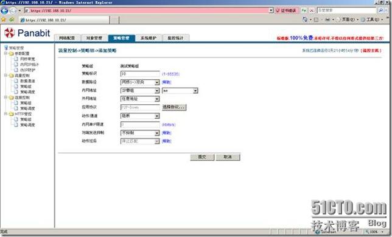Image resolution: width=392 pixels, height=237 pixels.
Task: Open the 页面(P) menu
Action: click(x=348, y=19)
